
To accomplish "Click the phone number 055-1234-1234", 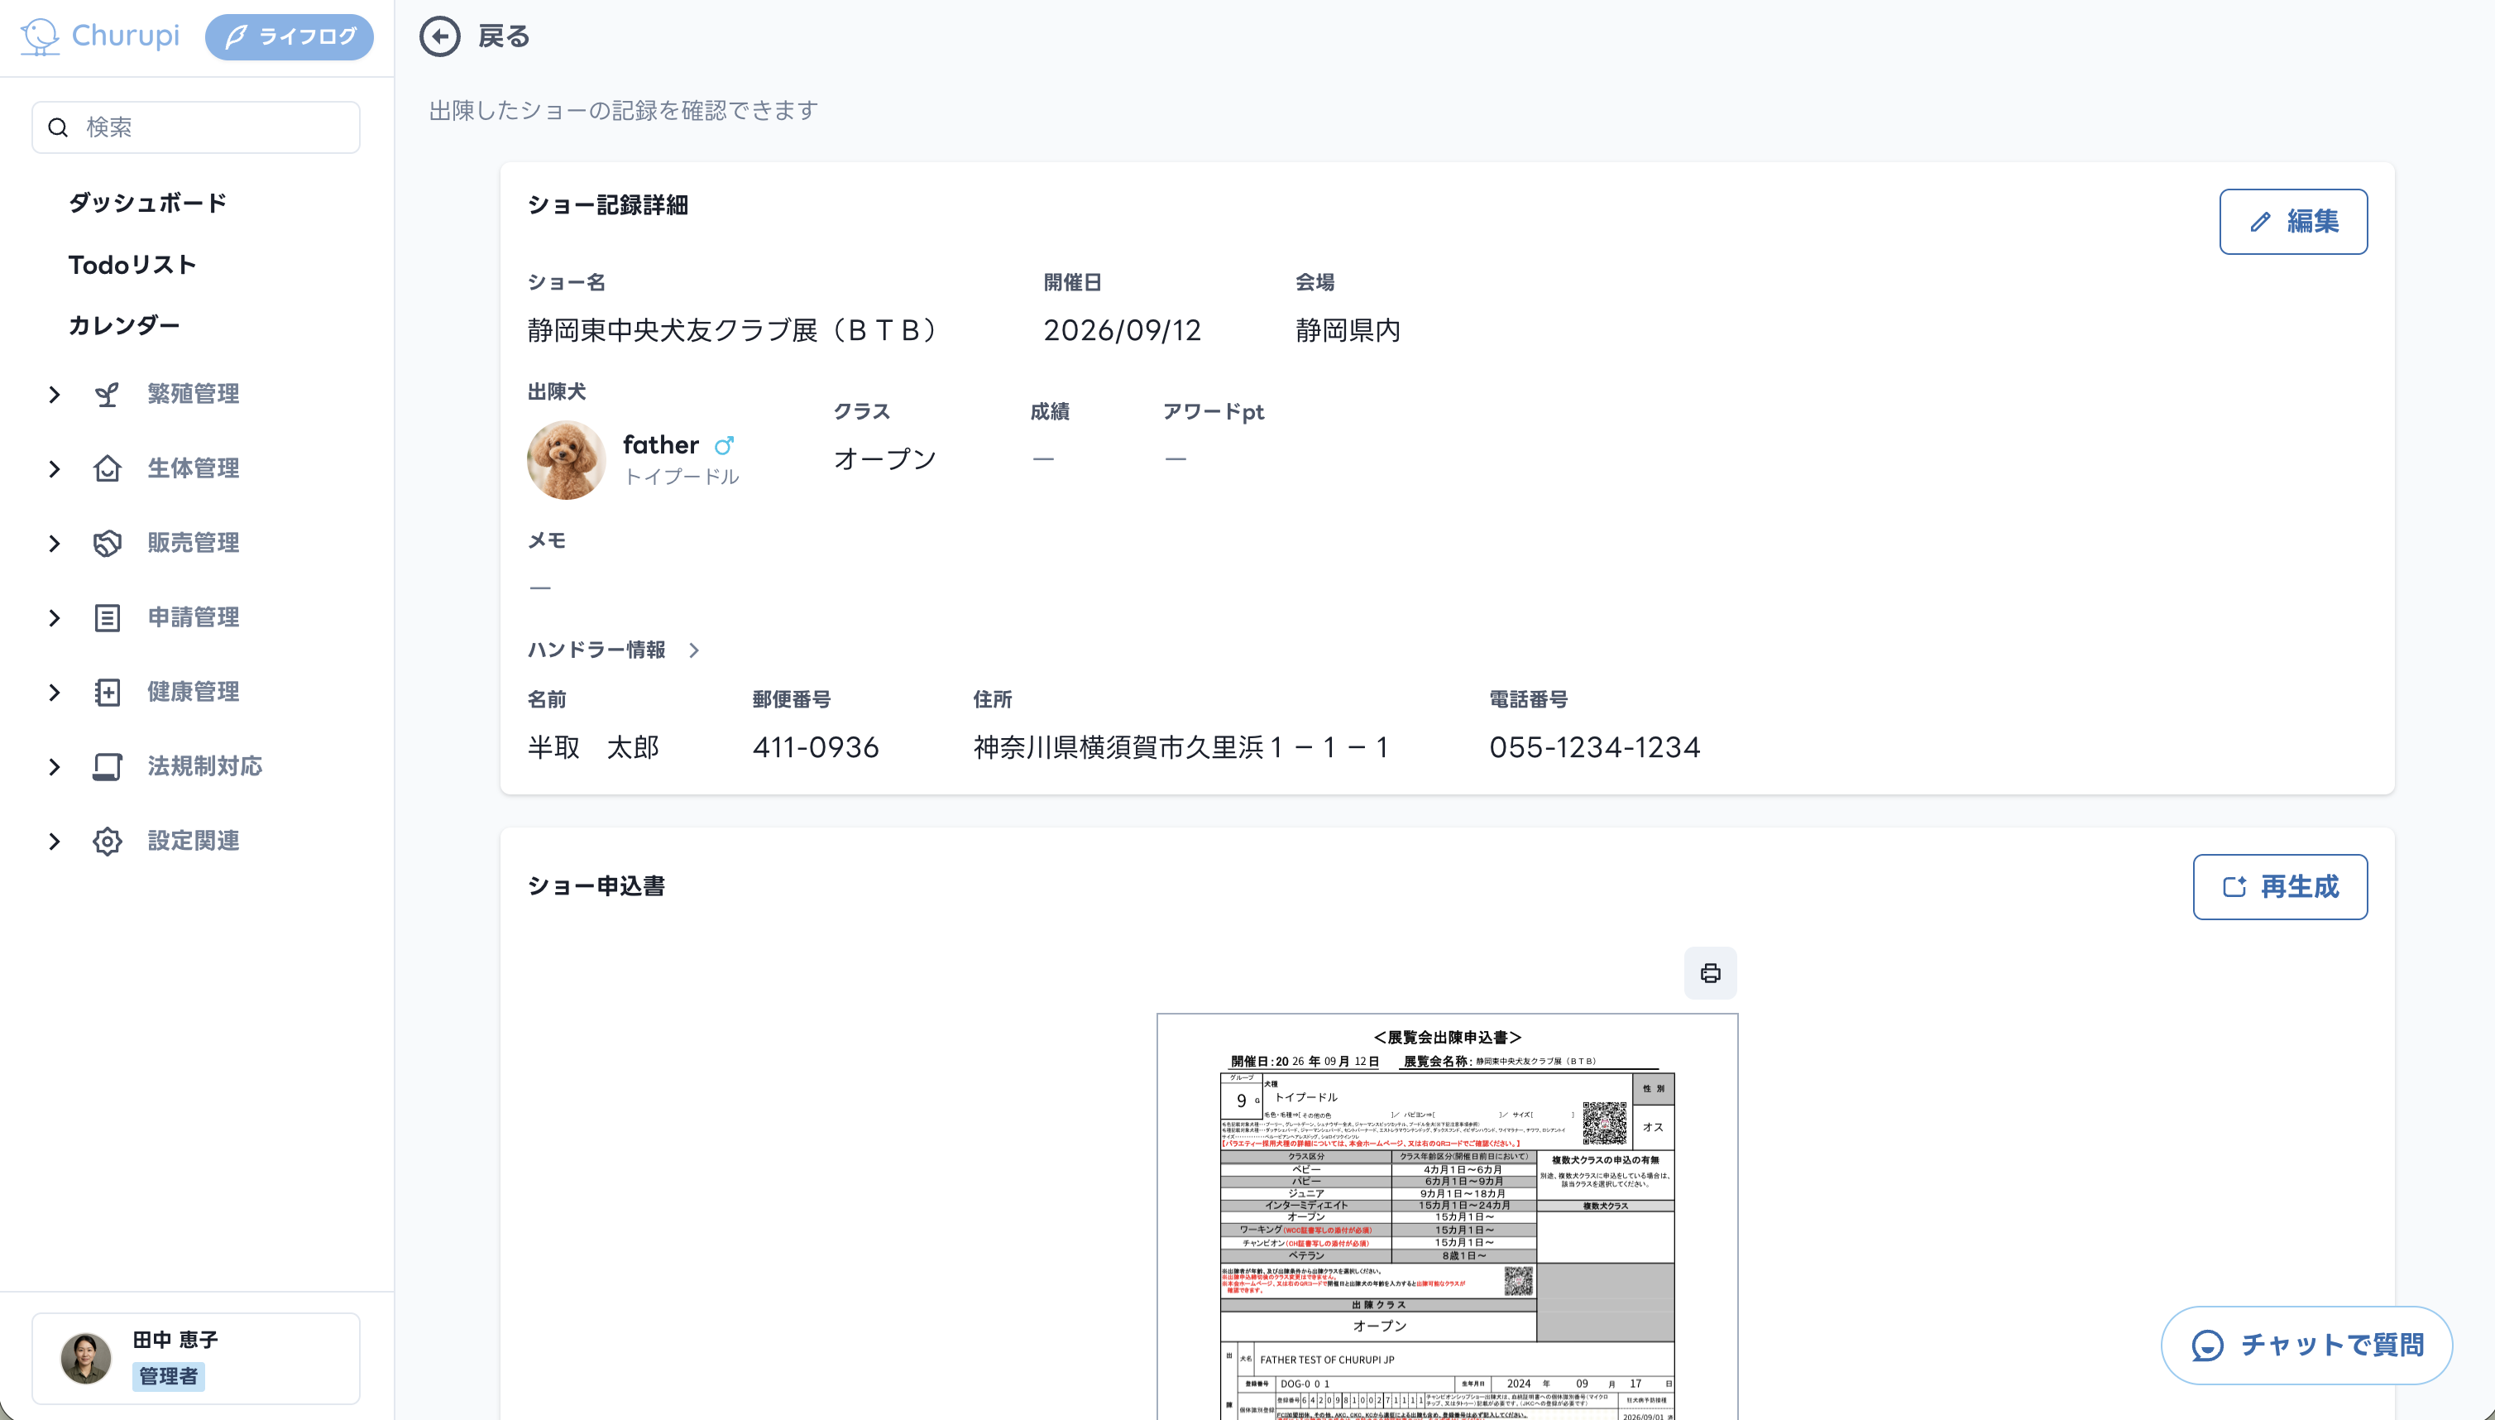I will 1594,747.
